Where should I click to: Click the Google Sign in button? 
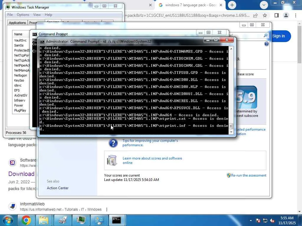[x=278, y=36]
